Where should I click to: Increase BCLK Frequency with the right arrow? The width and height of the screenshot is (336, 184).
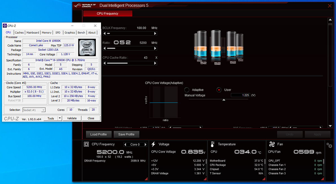tap(155, 33)
